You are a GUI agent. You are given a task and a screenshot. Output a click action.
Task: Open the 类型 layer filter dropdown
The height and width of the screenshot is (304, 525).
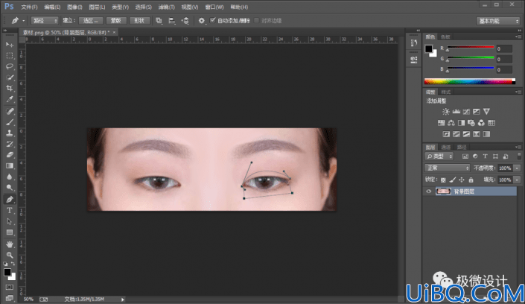(439, 156)
